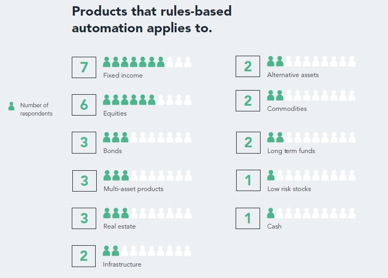Click the number 3 box beside Bonds
Image resolution: width=388 pixels, height=278 pixels.
pos(84,142)
